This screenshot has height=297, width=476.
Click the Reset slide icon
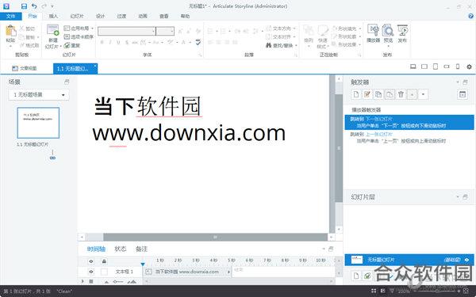67,45
